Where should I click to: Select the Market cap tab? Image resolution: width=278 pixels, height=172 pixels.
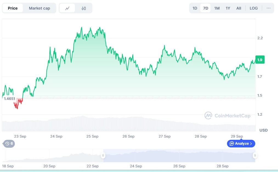39,8
